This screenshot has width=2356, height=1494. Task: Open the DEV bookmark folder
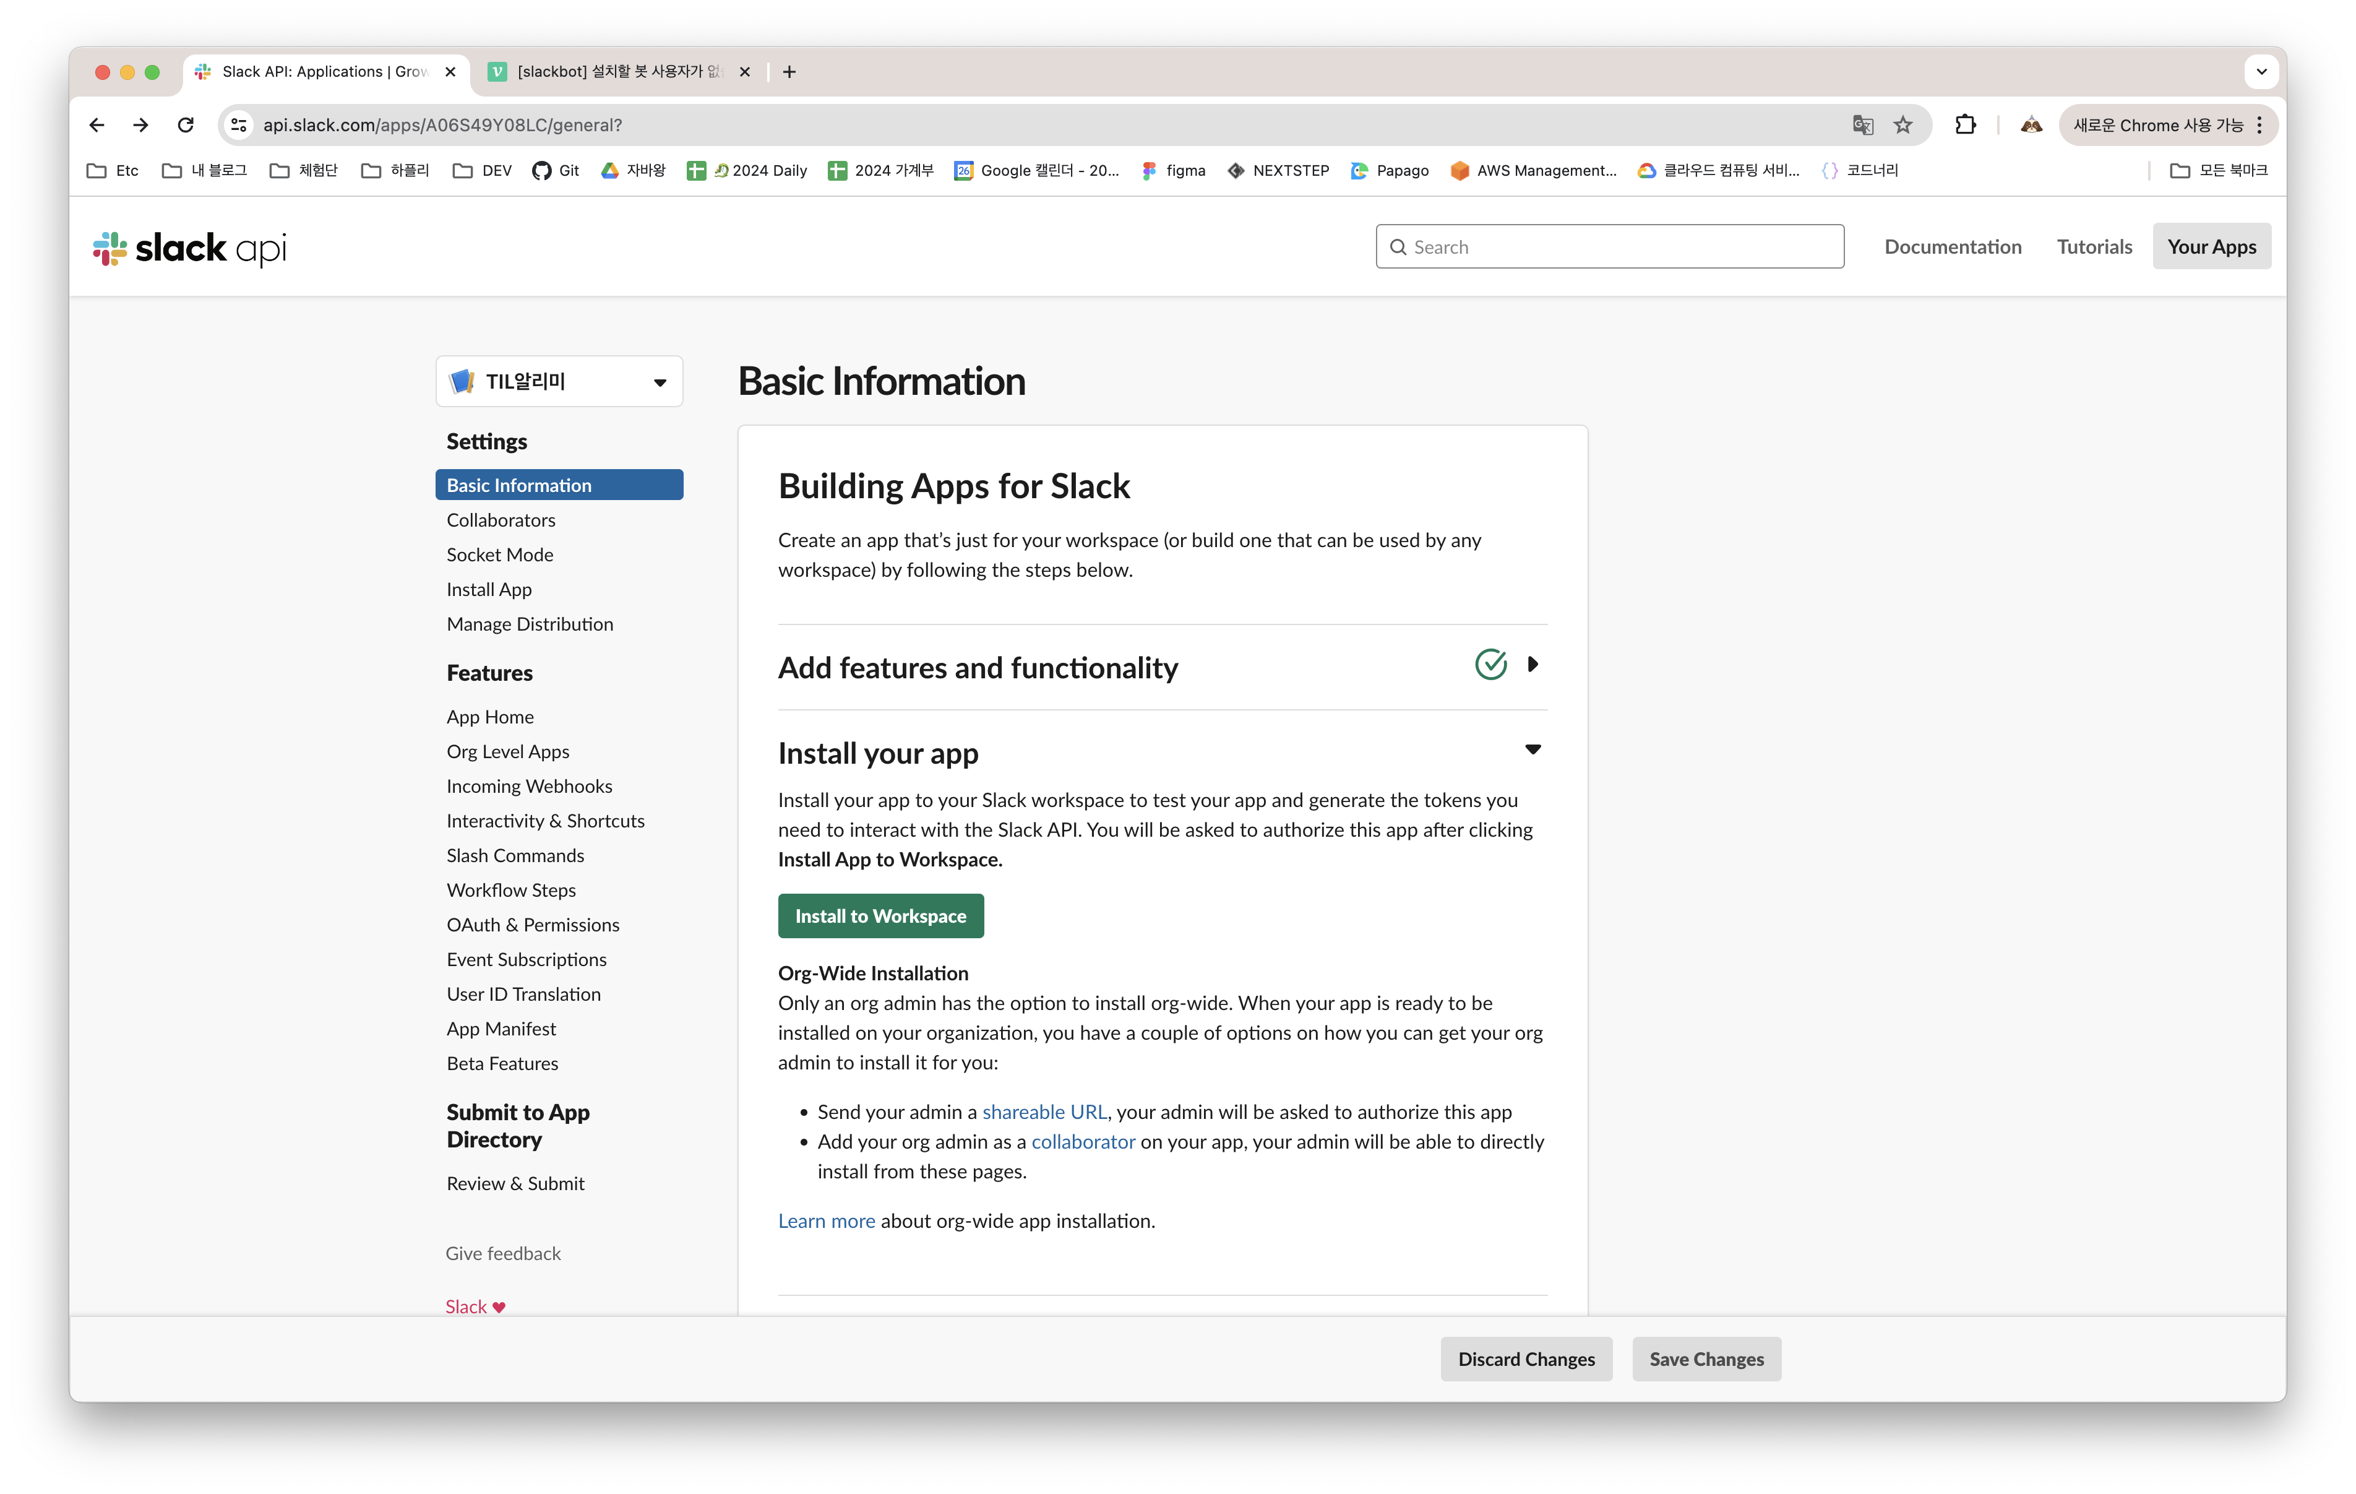483,170
